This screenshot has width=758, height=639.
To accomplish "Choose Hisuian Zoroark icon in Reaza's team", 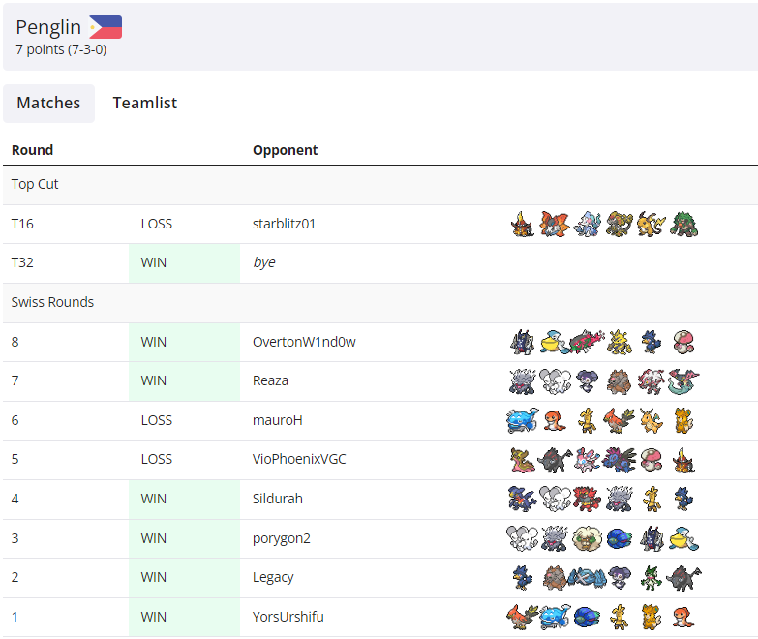I will click(652, 380).
